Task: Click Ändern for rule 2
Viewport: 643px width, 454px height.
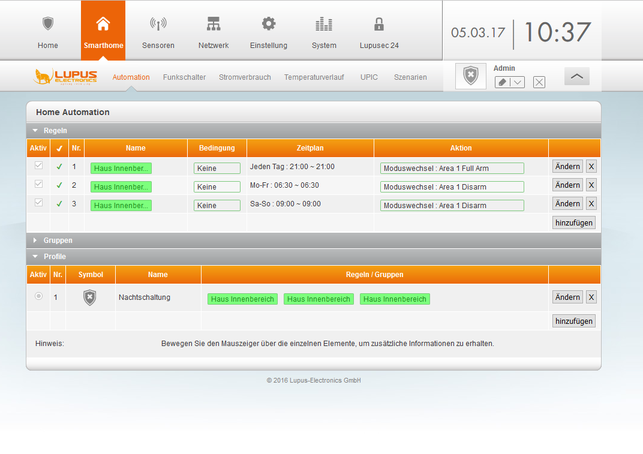Action: tap(567, 185)
